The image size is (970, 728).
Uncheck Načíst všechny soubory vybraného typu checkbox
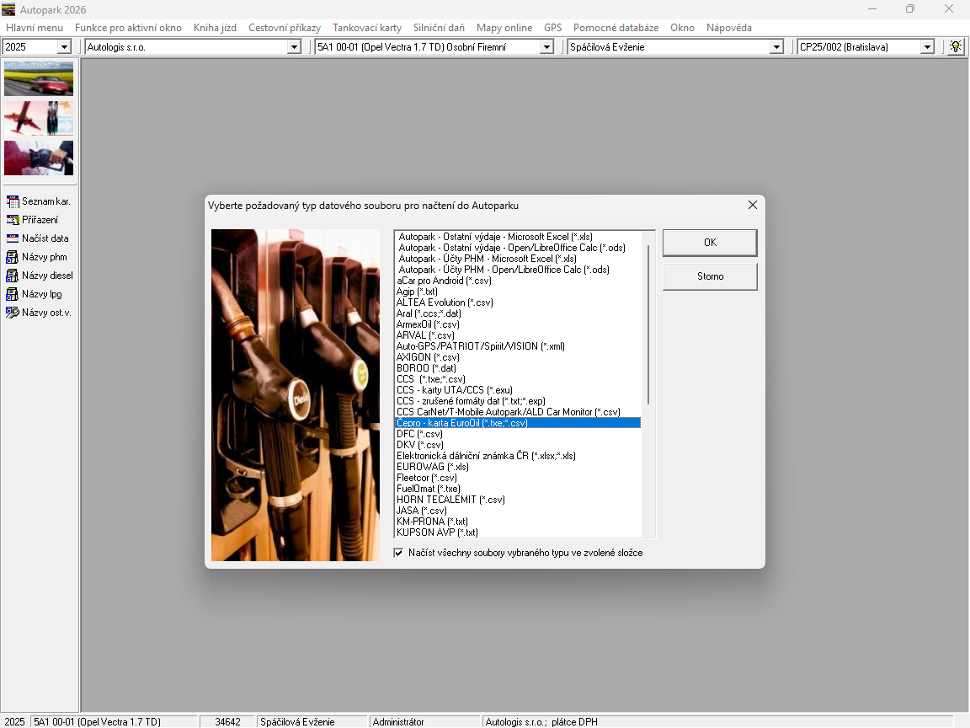tap(399, 553)
